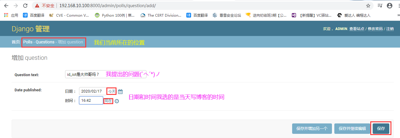Click the 保存并继续编辑 button
Image resolution: width=400 pixels, height=138 pixels.
(352, 129)
